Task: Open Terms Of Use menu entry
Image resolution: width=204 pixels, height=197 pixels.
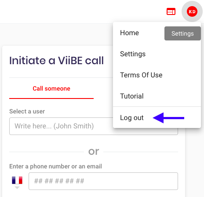Action: (x=141, y=75)
